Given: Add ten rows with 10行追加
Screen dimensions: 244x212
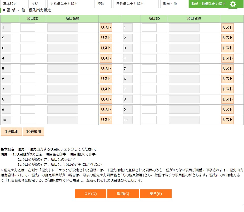Looking at the screenshot, I should 33,132.
